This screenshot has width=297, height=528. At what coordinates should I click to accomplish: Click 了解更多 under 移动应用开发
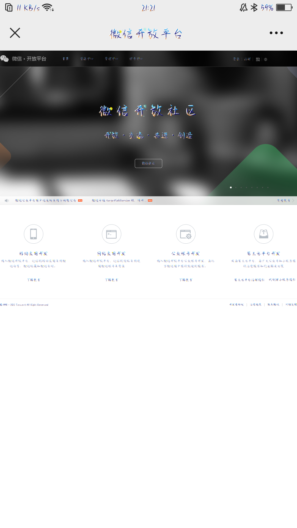34,280
